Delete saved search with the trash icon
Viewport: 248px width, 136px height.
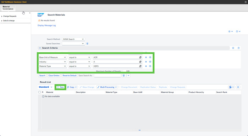pos(87,44)
